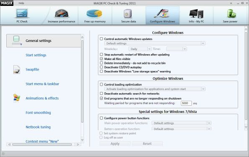Image resolution: width=249 pixels, height=157 pixels.
Task: Click main panel scroll down arrow
Action: [x=246, y=127]
